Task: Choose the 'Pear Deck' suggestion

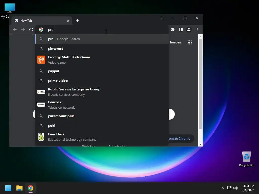Action: pos(102,137)
